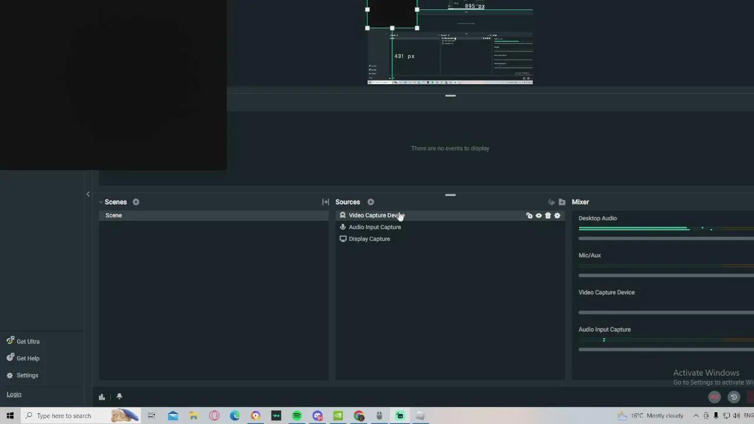The image size is (754, 424).
Task: Add a new scene with plus icon
Action: pyautogui.click(x=136, y=202)
